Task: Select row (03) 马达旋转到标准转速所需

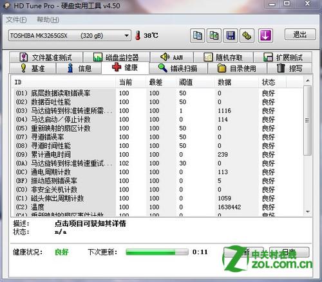Action: [x=158, y=110]
